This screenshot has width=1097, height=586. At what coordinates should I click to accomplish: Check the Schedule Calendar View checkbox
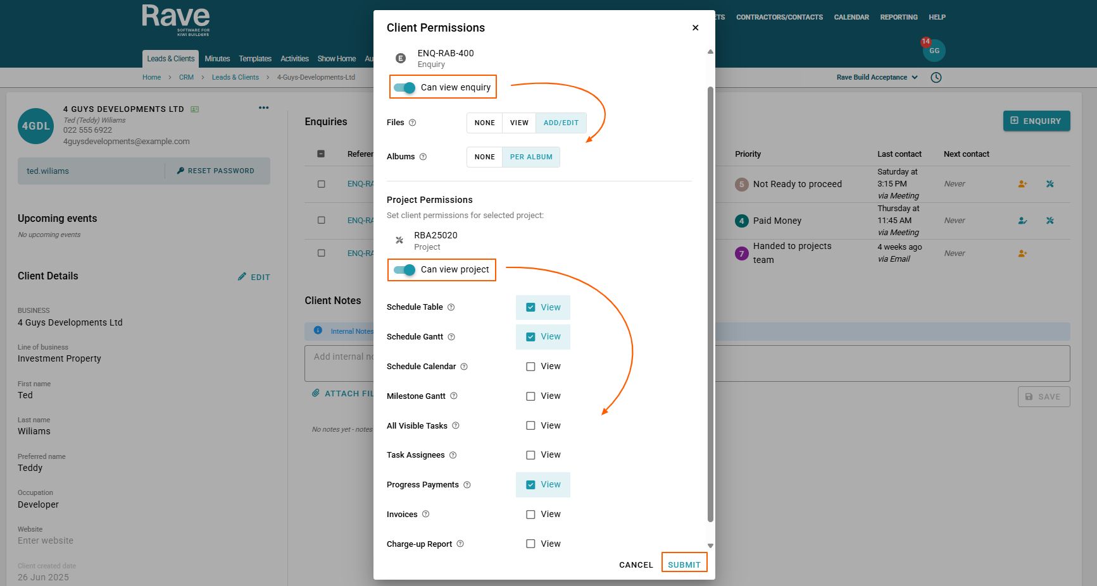(530, 367)
